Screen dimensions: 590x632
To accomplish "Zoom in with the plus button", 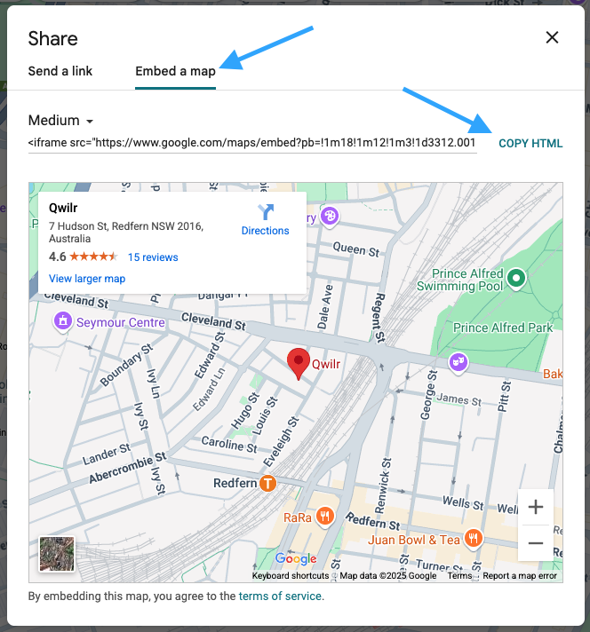I will pos(536,507).
